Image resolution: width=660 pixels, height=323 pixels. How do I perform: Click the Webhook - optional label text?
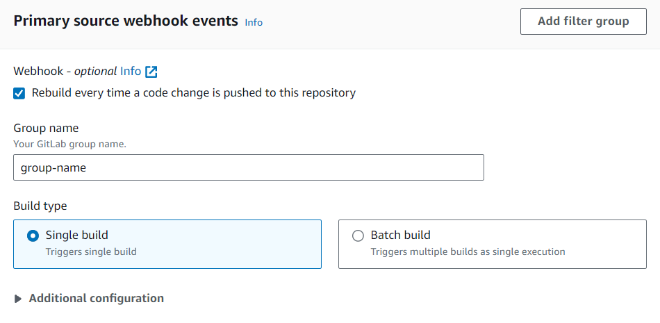pyautogui.click(x=65, y=71)
